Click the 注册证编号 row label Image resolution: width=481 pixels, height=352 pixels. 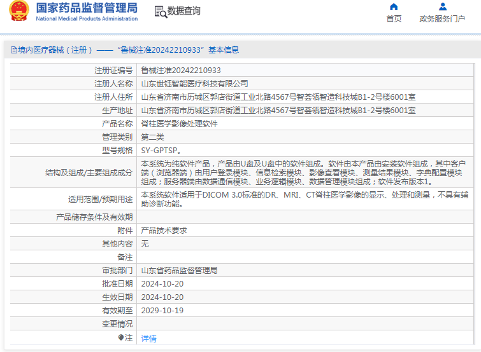point(113,71)
